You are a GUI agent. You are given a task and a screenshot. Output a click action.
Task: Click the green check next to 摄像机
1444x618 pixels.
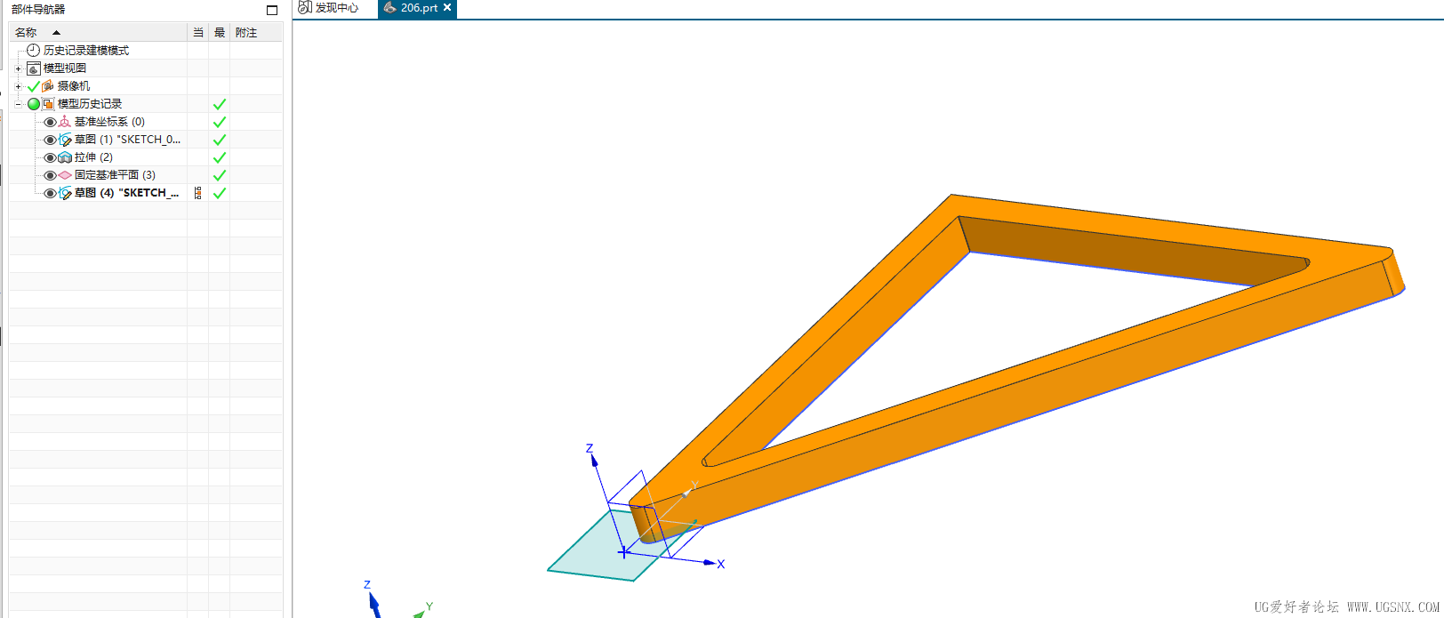34,86
